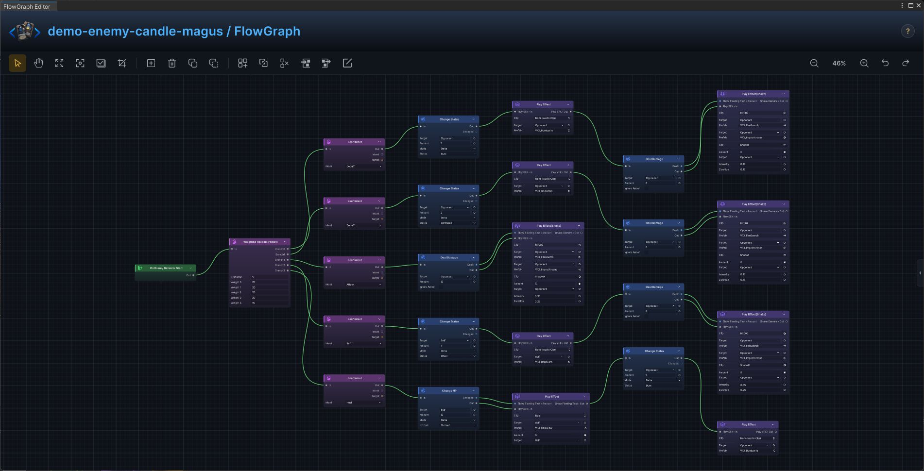Click the card-deck back logo icon

pos(25,32)
